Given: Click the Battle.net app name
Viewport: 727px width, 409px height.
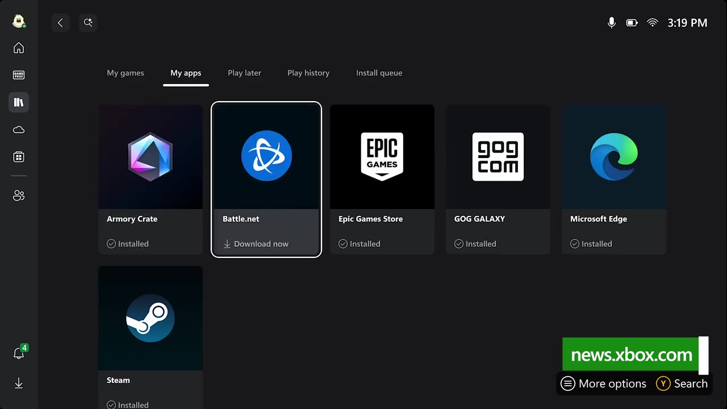Looking at the screenshot, I should pyautogui.click(x=241, y=219).
